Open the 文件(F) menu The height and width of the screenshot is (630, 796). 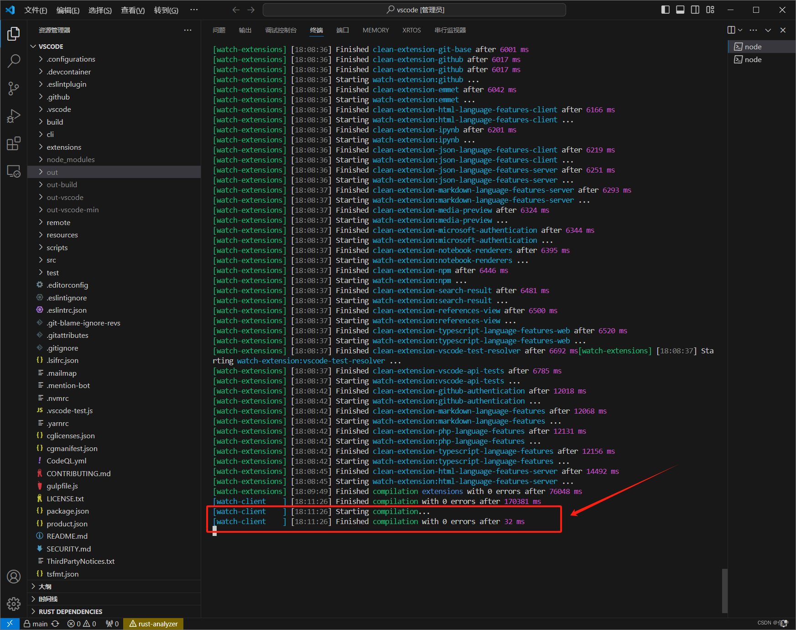click(x=36, y=10)
